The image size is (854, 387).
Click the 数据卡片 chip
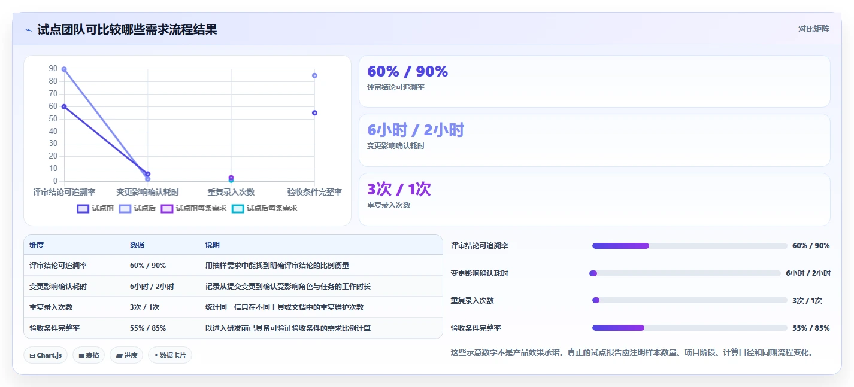170,355
